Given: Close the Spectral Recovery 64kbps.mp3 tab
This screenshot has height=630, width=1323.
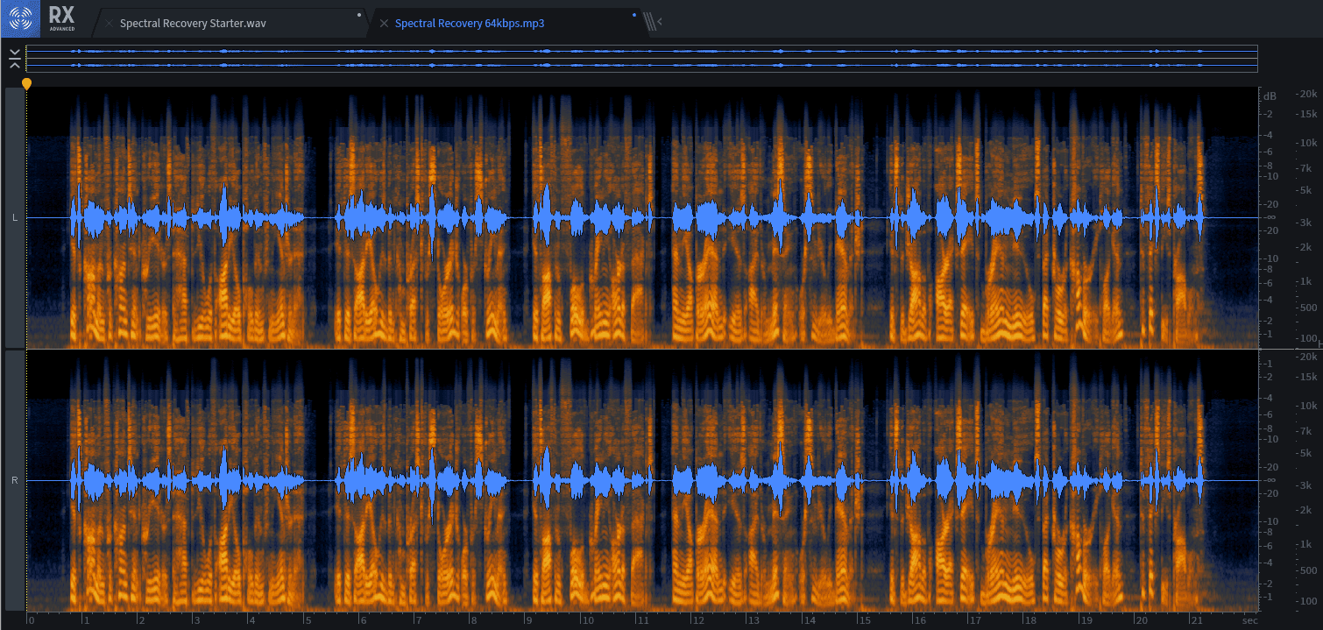Looking at the screenshot, I should [384, 24].
